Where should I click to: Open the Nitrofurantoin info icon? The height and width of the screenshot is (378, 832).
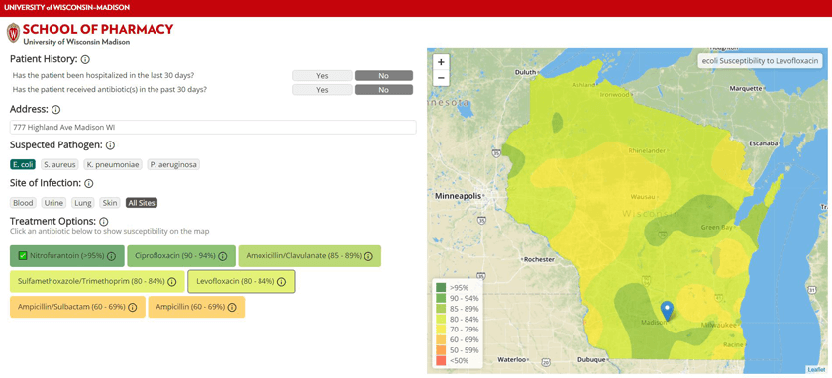(x=111, y=256)
